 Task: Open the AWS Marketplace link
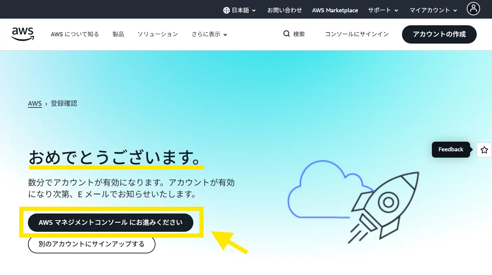pos(335,10)
